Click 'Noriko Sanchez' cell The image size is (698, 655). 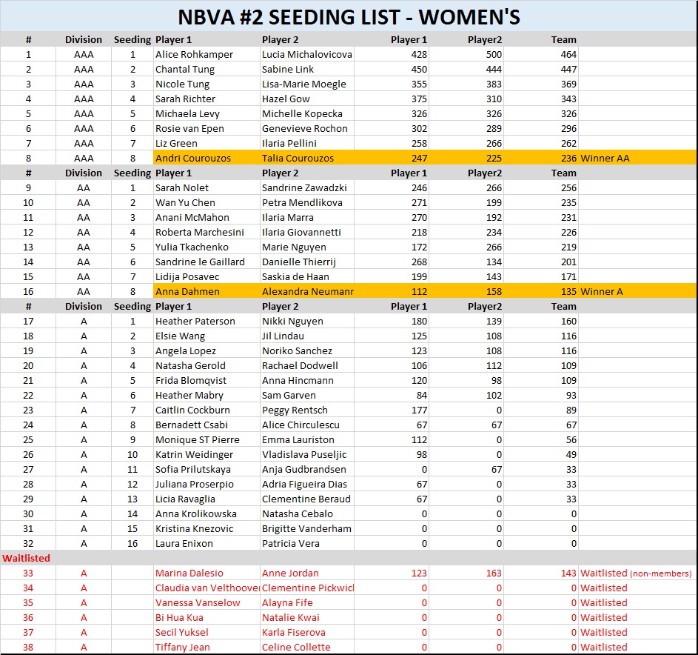(307, 350)
